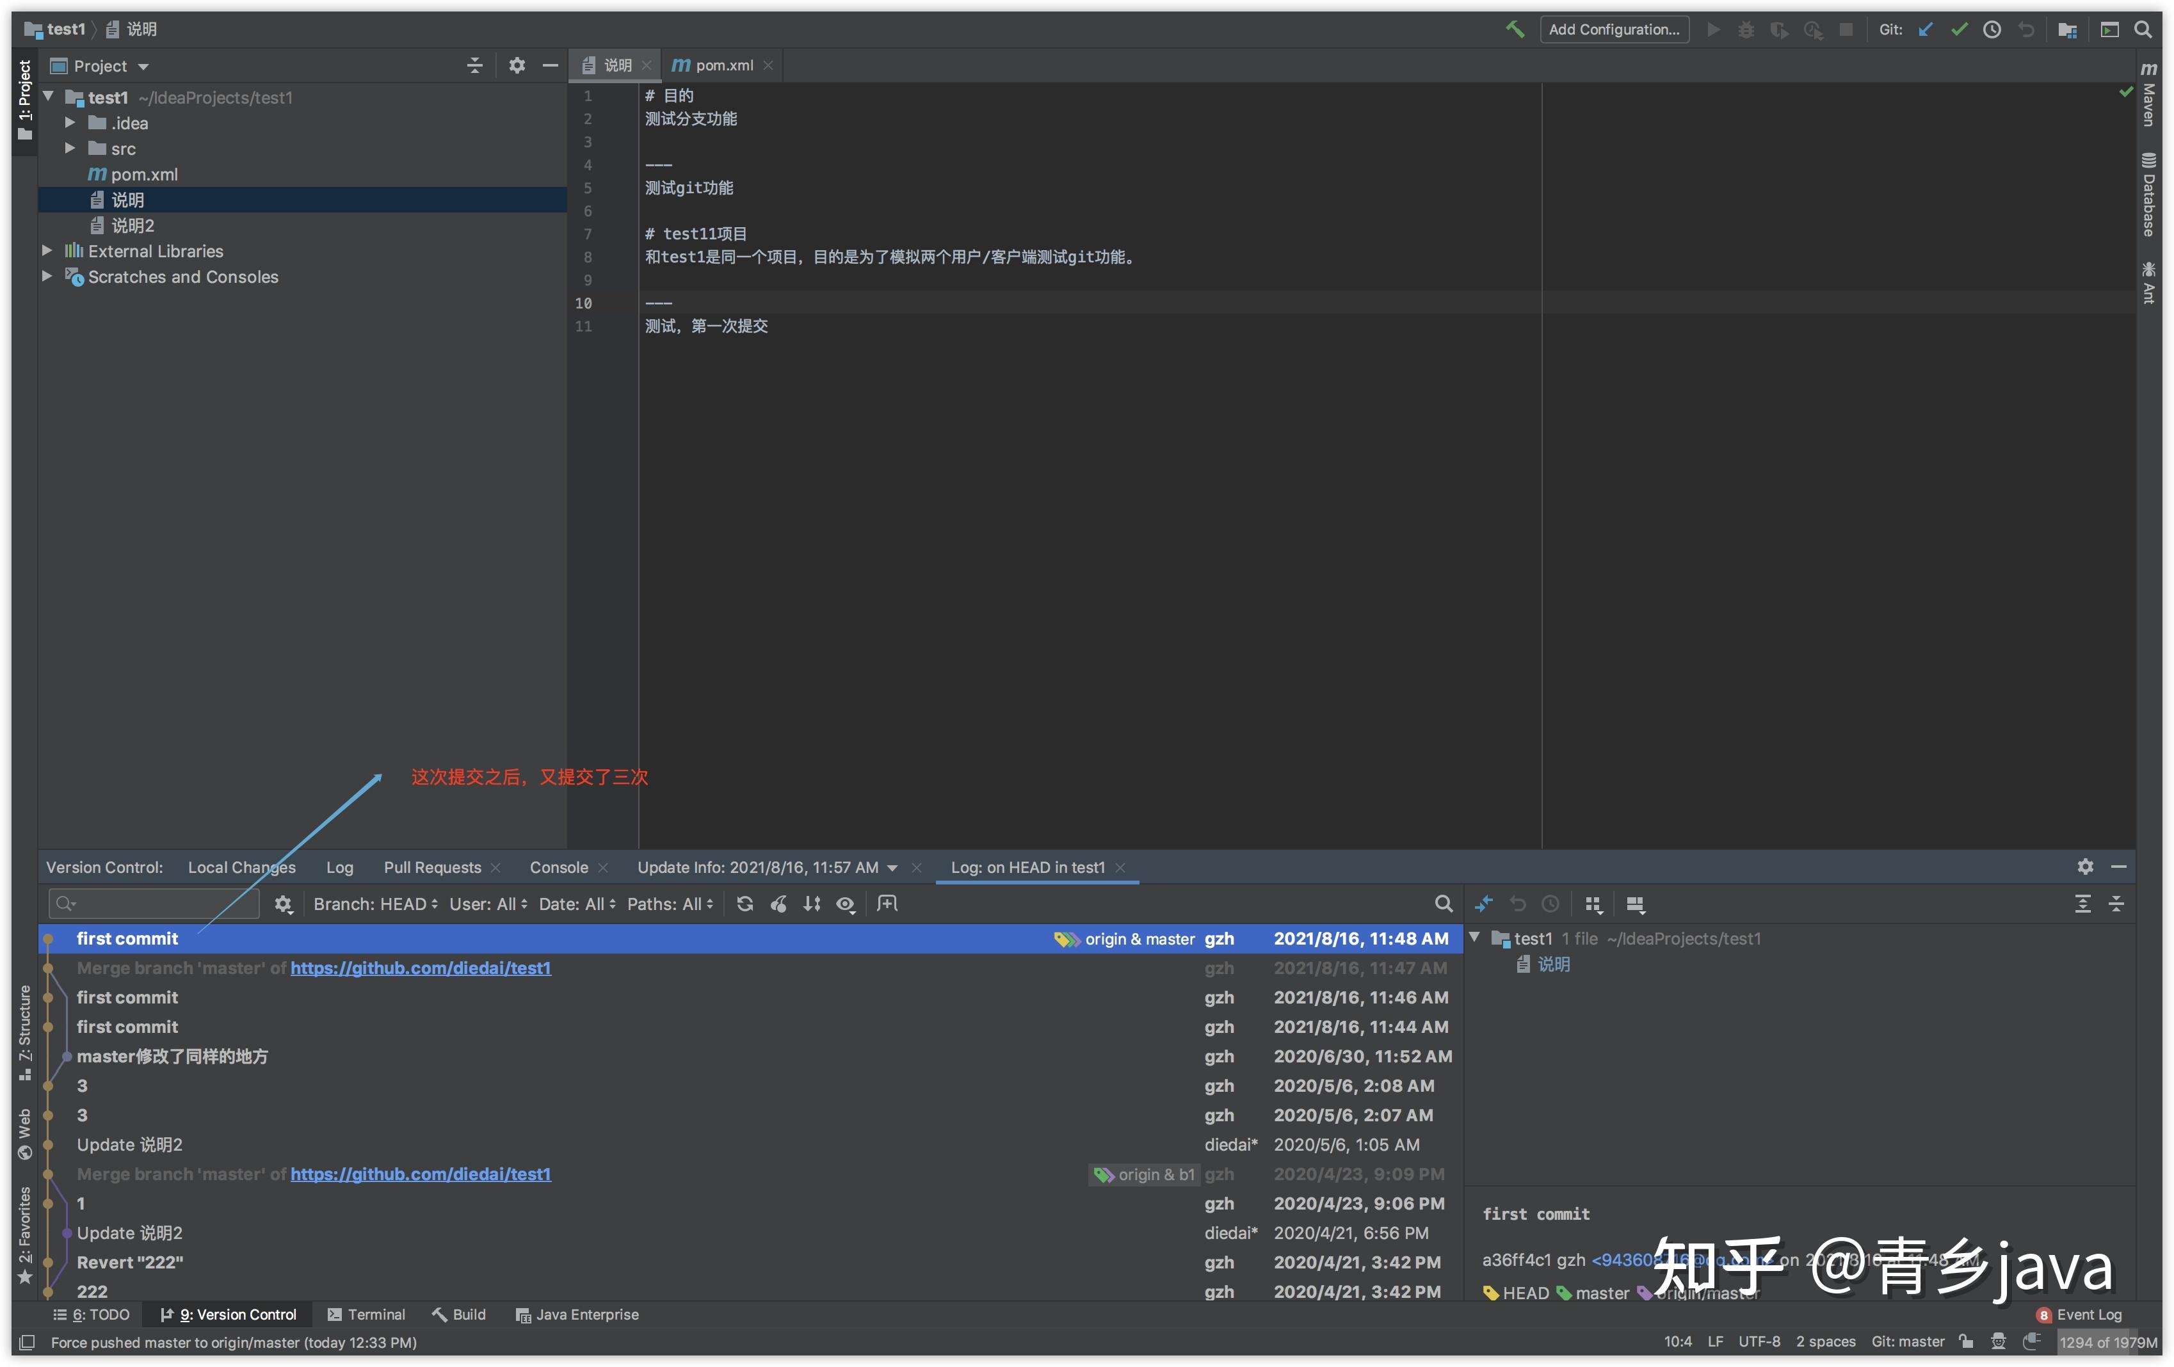Toggle IntelliSort in the log toolbar
This screenshot has height=1367, width=2174.
(x=812, y=904)
